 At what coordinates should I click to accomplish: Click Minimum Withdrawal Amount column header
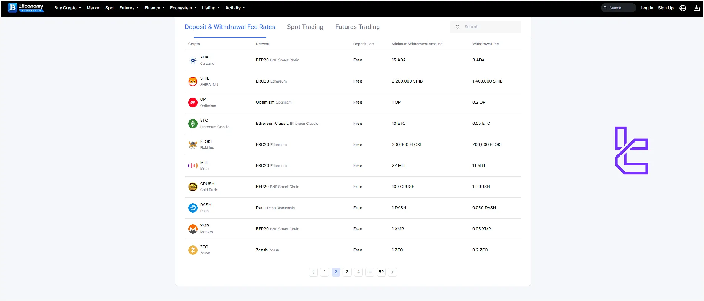point(417,44)
